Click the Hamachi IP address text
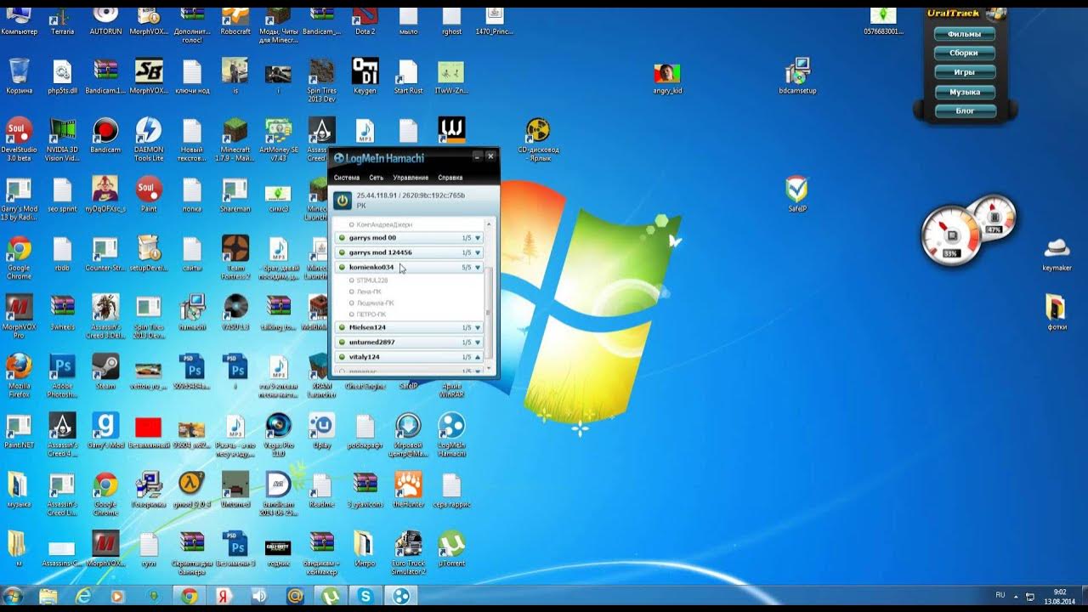The width and height of the screenshot is (1088, 612). (x=411, y=195)
